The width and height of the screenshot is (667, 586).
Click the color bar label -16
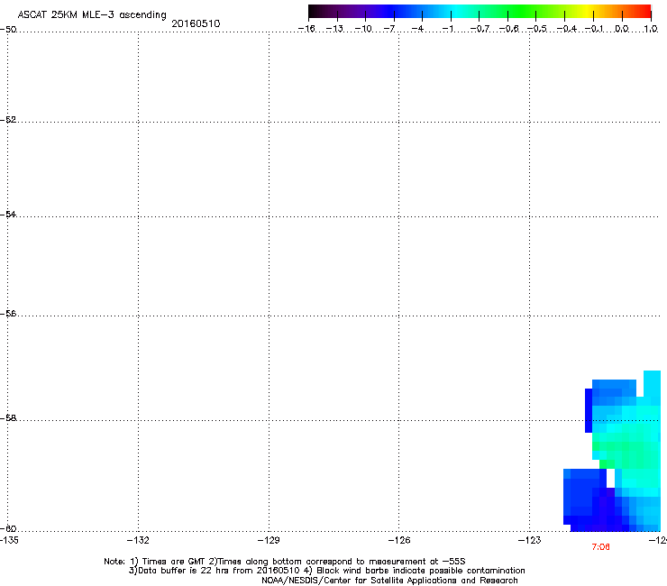pos(306,29)
